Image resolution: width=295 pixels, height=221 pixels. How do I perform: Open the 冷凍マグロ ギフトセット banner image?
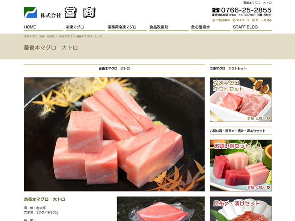point(241,99)
